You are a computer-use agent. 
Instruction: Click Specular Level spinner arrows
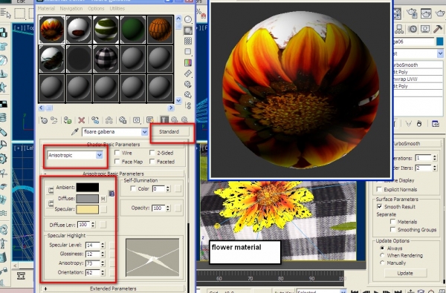click(103, 245)
